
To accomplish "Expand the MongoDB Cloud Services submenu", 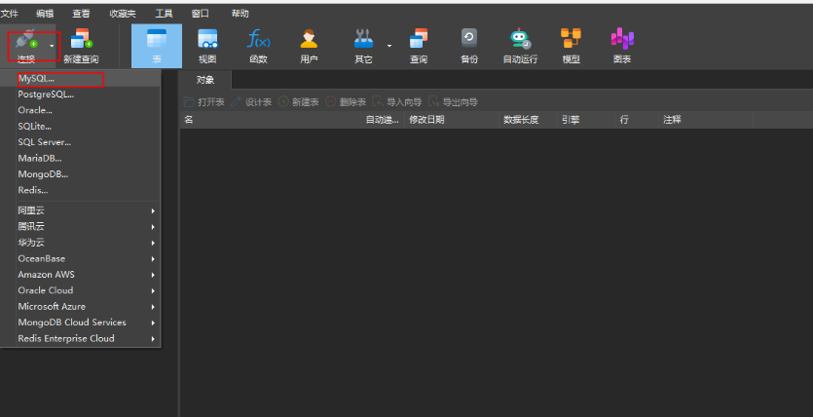I will click(x=81, y=322).
